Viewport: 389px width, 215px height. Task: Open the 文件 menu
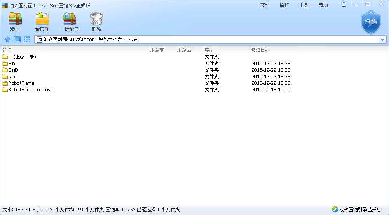(265, 5)
